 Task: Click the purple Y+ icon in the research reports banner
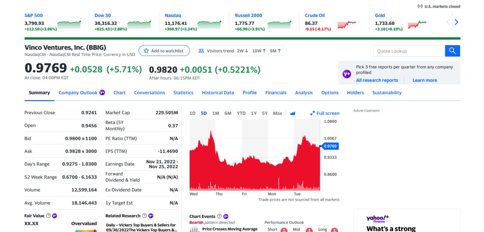coord(347,74)
